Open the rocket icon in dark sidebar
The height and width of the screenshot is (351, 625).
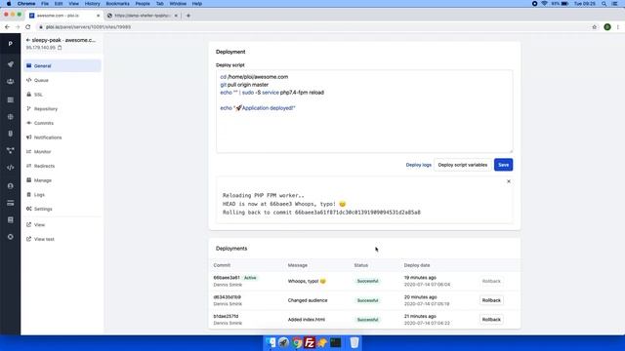tap(11, 64)
